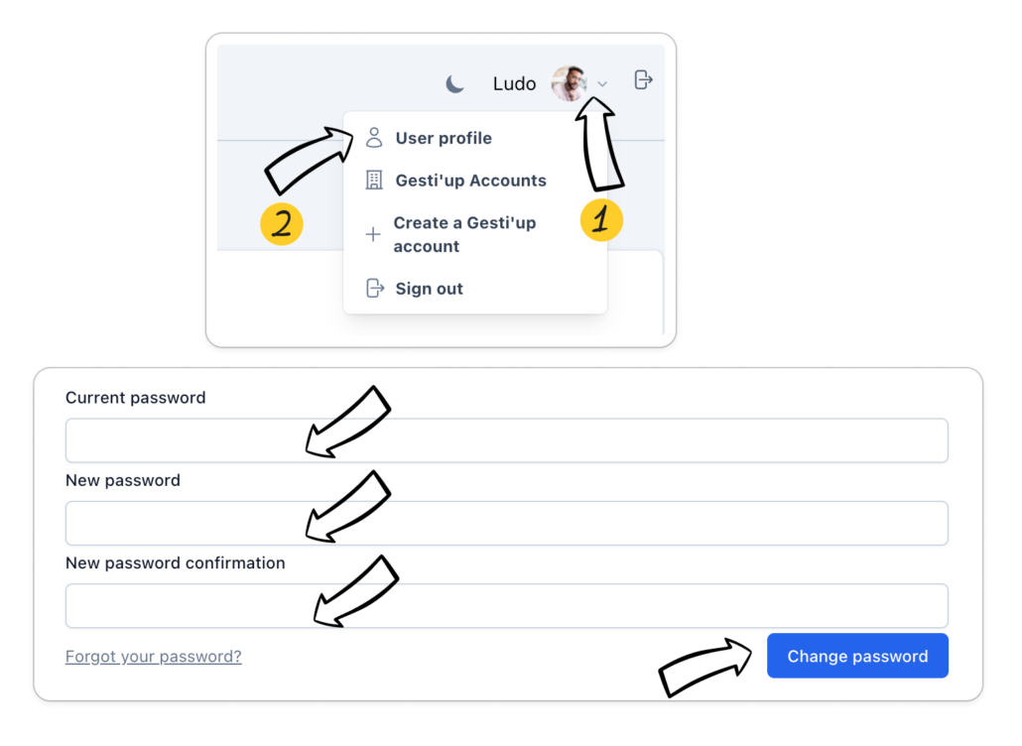Viewport: 1022px width, 746px height.
Task: Click the Ludo username text
Action: pyautogui.click(x=514, y=84)
